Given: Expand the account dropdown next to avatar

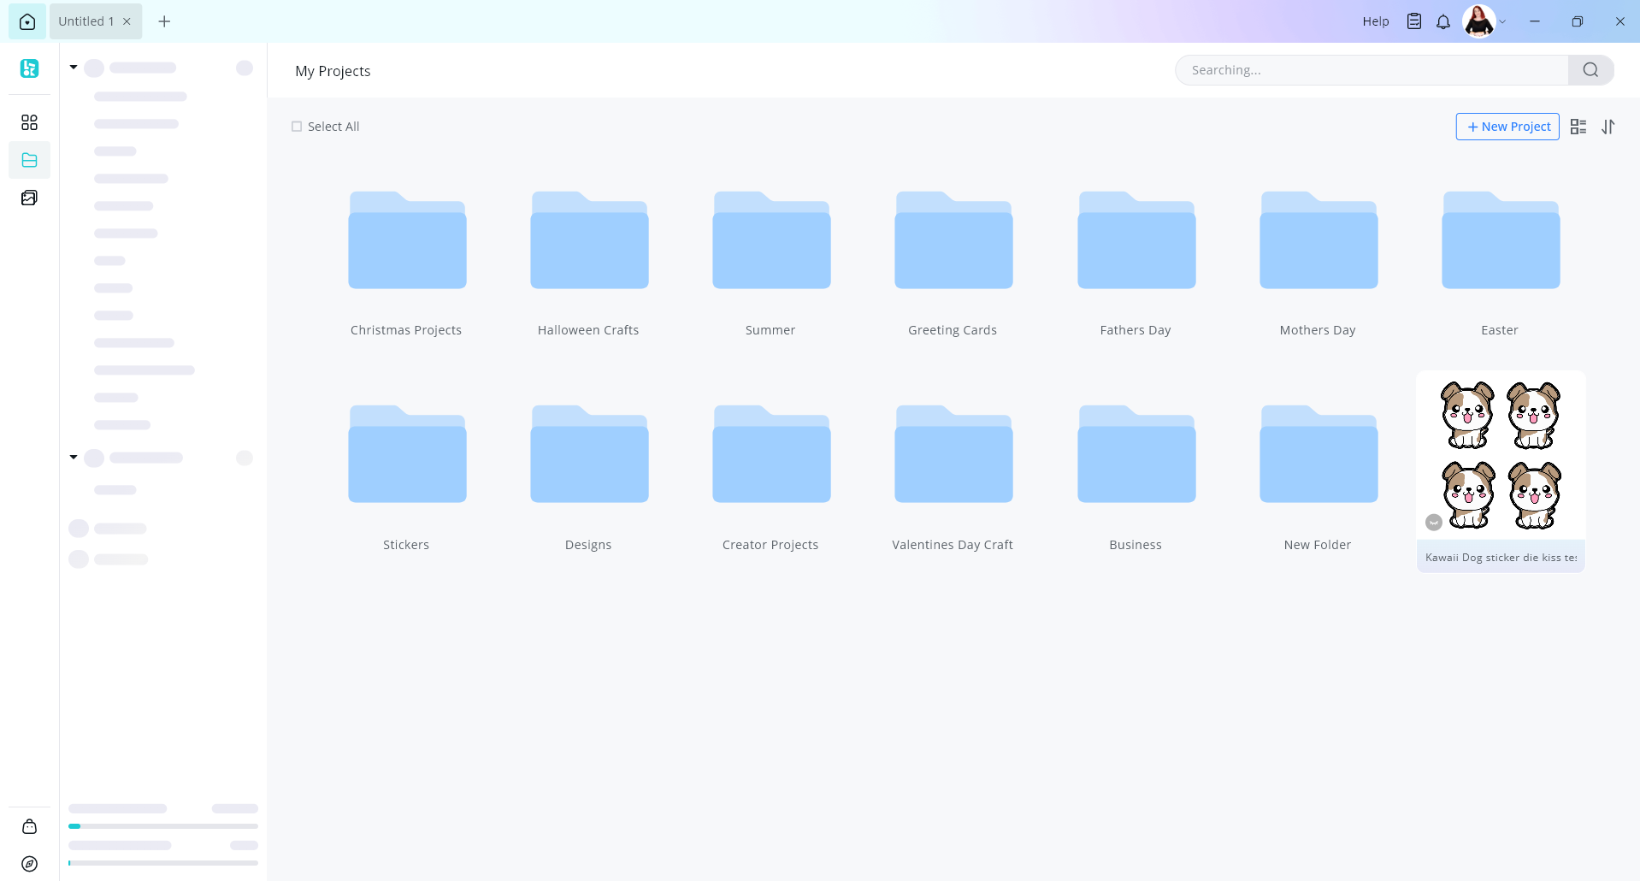Looking at the screenshot, I should tap(1502, 21).
